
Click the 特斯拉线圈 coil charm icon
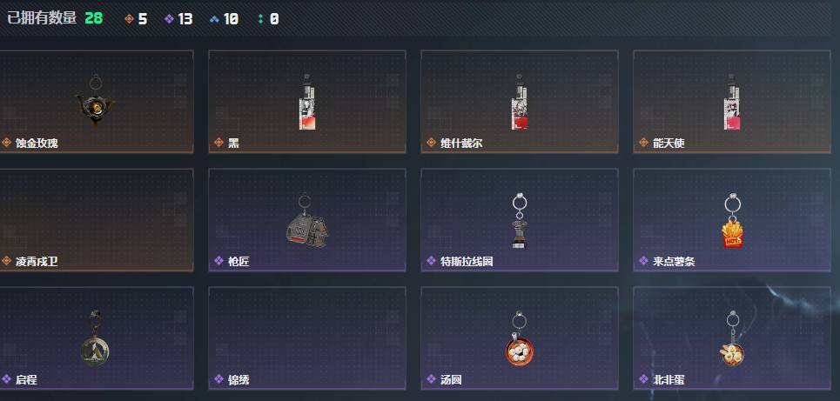point(519,221)
